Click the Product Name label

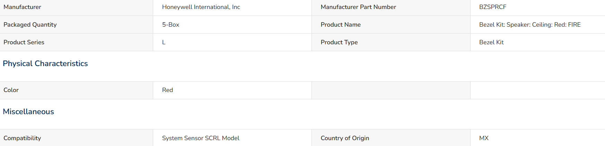point(341,25)
